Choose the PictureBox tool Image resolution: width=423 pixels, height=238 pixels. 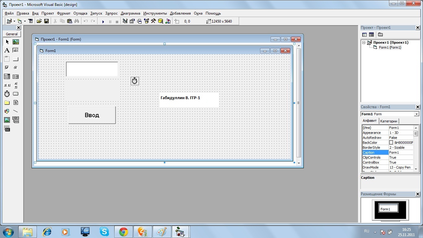coord(15,42)
